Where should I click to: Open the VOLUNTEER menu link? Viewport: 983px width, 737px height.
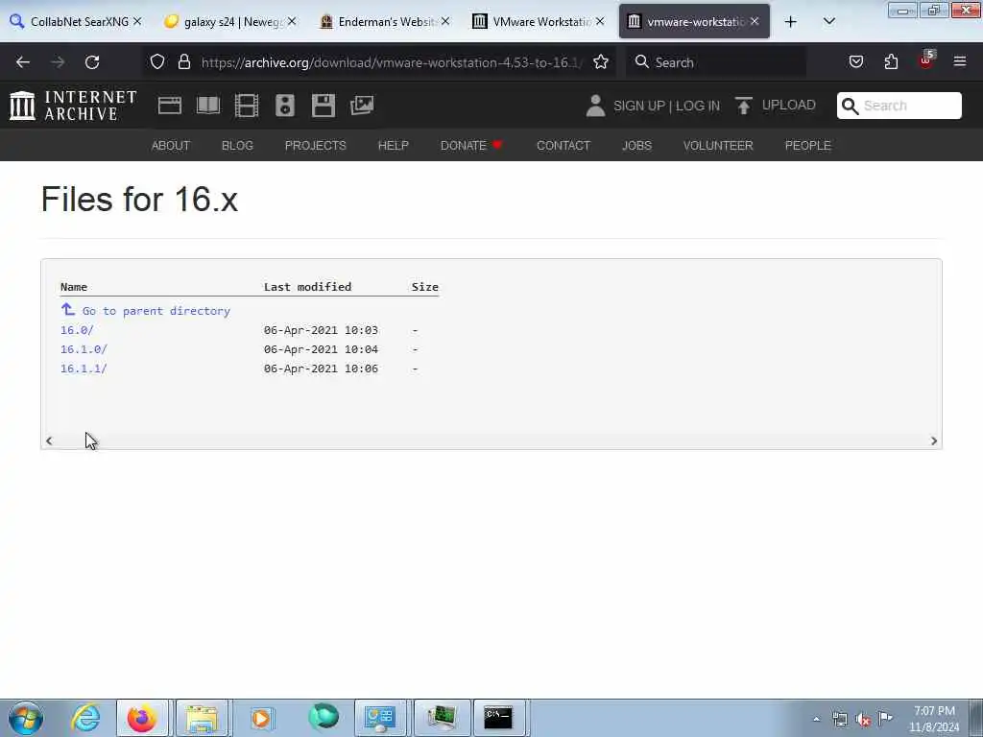coord(718,146)
